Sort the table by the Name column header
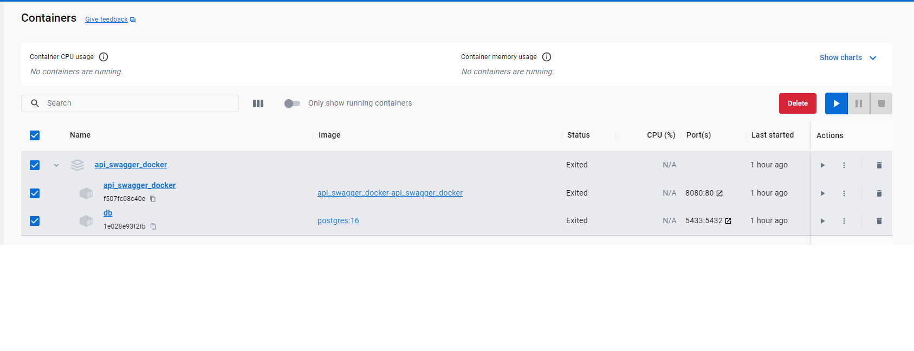914x351 pixels. (80, 135)
